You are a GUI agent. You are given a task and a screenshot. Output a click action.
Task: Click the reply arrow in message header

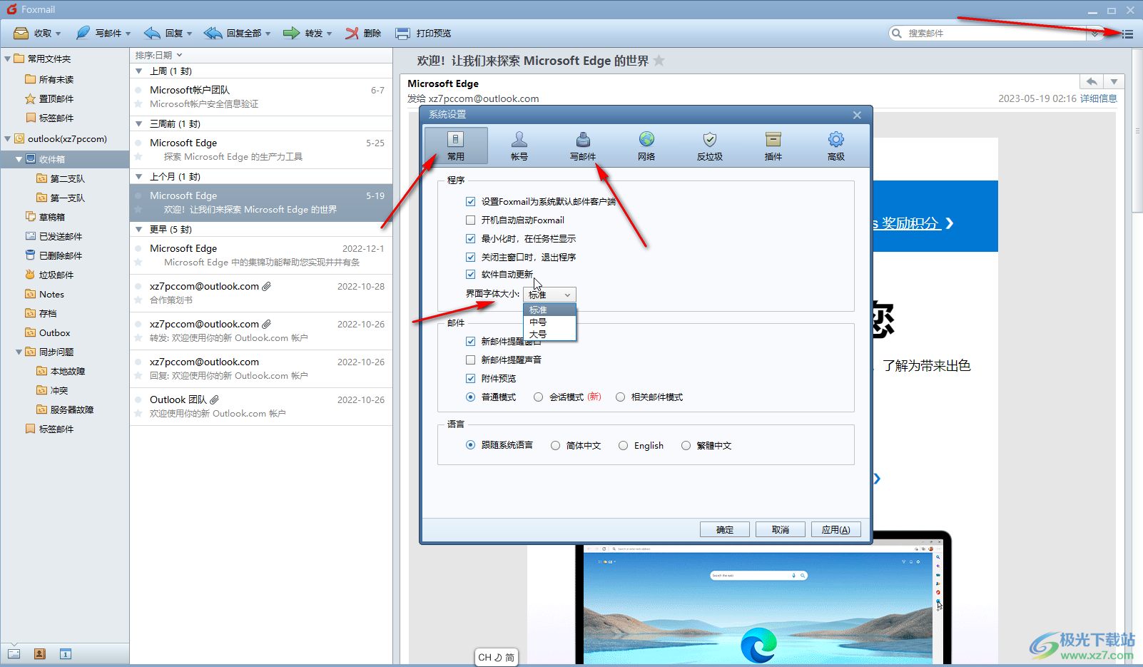coord(1092,81)
